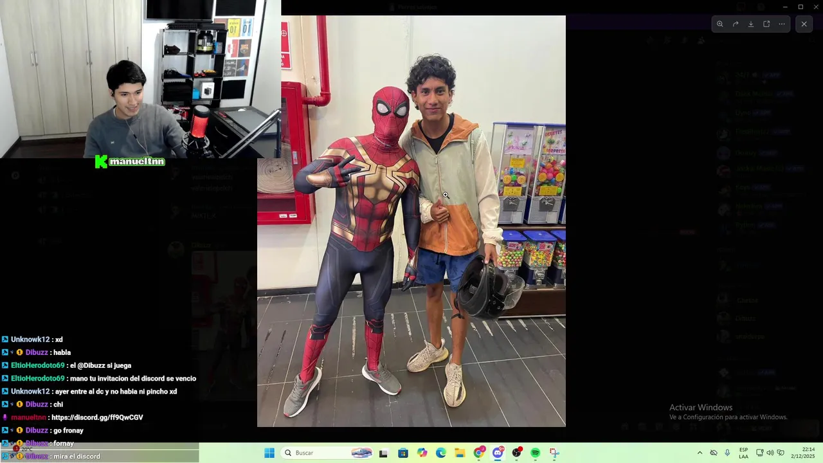Open Copilot from the taskbar

tap(422, 453)
